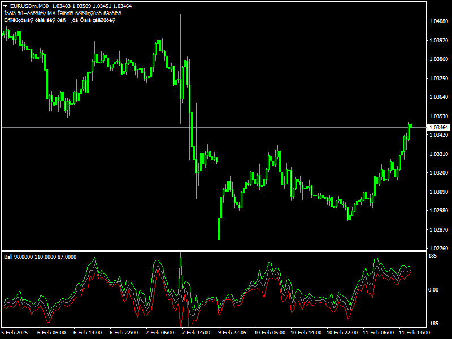Click the tall green candle spike on 7 Feb
This screenshot has height=339, width=452.
181,56
